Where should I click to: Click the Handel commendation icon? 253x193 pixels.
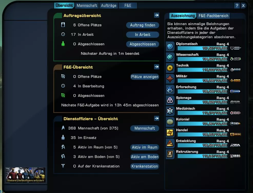pos(170,133)
